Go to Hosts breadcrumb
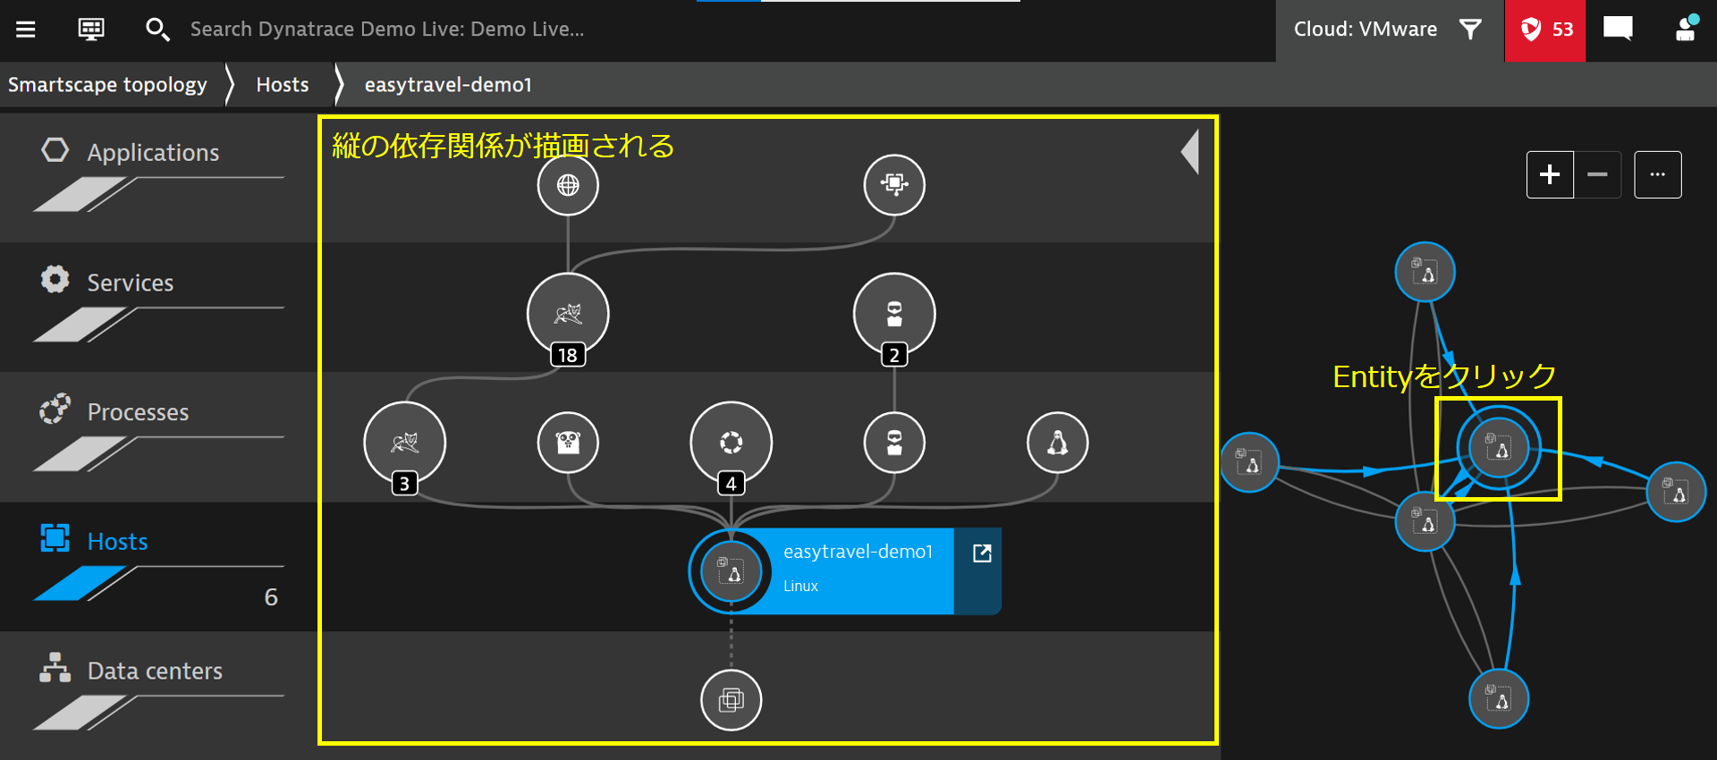Viewport: 1717px width, 760px height. tap(283, 85)
